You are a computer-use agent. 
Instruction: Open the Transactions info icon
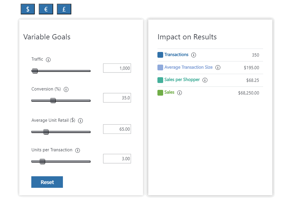point(194,55)
